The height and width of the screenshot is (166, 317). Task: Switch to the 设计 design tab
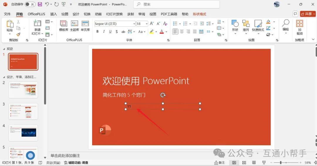[x=76, y=14]
